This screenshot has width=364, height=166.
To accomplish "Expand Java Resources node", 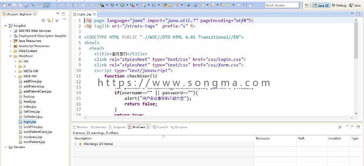I will point(11,41).
